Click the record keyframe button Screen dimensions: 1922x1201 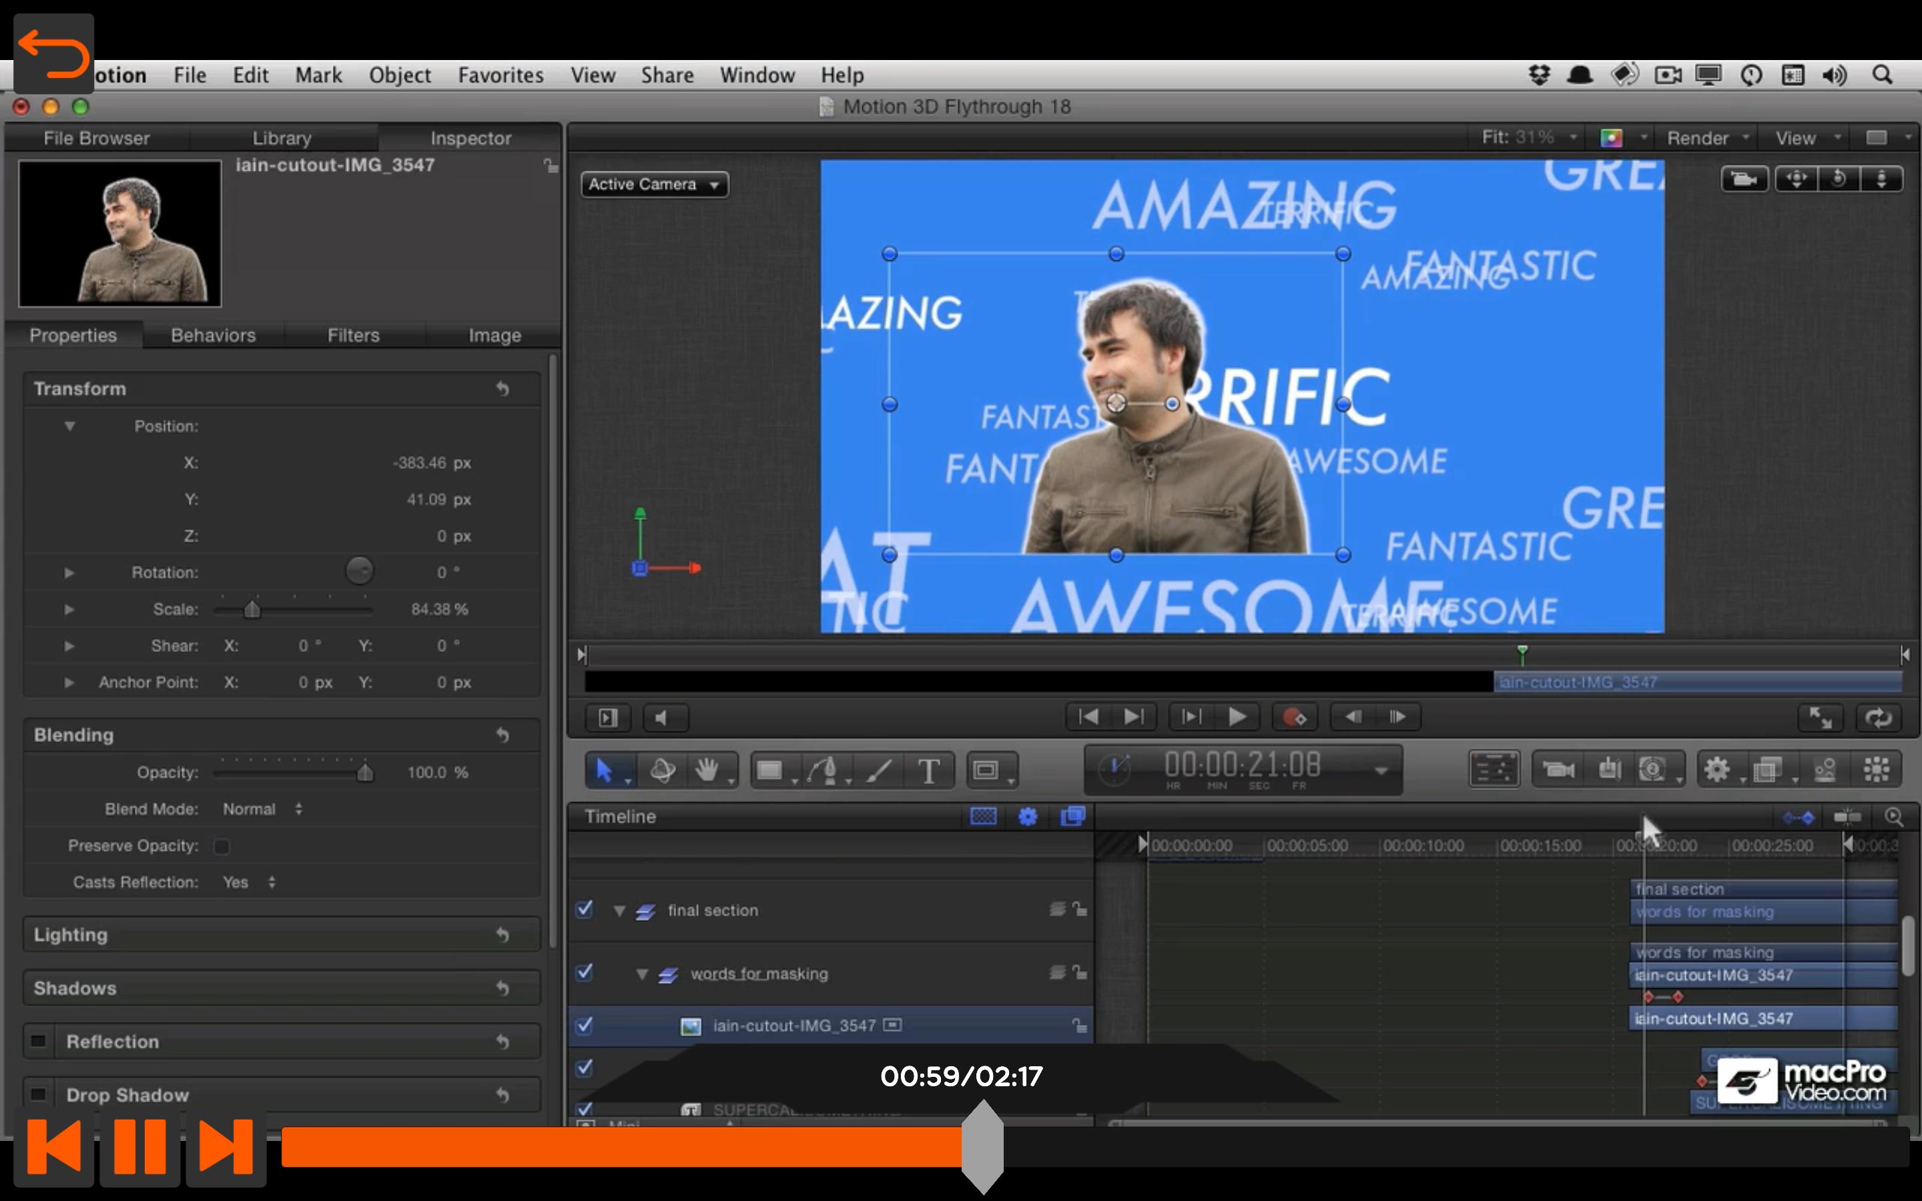point(1294,717)
